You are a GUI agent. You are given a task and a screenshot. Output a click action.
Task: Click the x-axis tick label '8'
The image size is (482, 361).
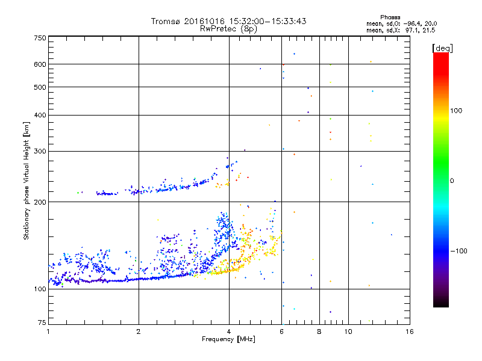(319, 332)
